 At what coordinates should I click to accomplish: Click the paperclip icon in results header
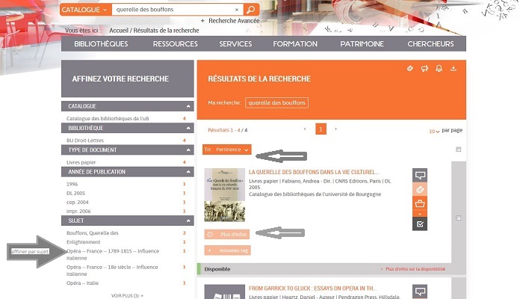[x=410, y=69]
